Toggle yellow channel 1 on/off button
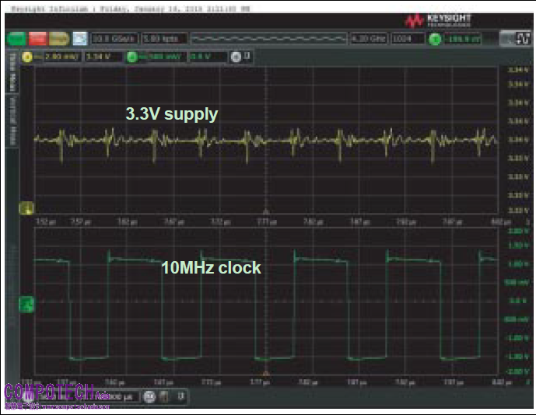 click(26, 56)
